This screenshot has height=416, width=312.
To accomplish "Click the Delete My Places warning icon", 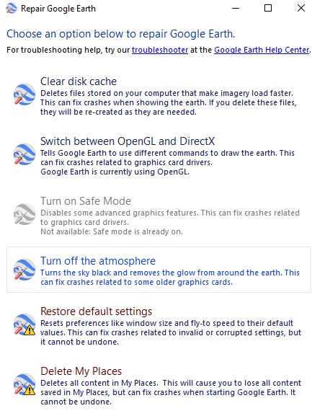I will coord(24,384).
